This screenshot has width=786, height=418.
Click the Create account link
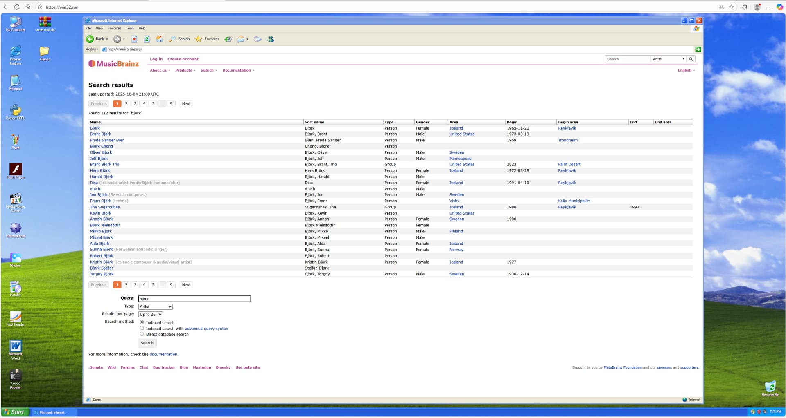(x=183, y=59)
